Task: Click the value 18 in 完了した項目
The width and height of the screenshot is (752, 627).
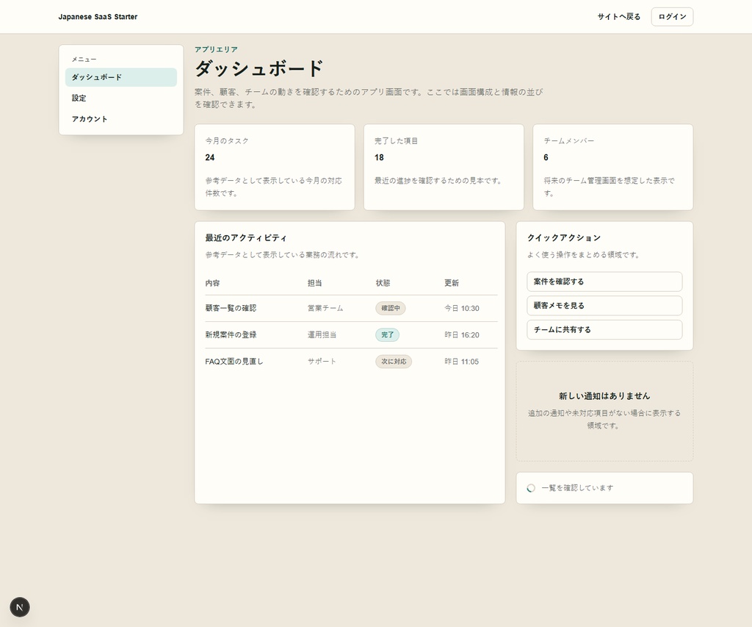Action: tap(379, 157)
